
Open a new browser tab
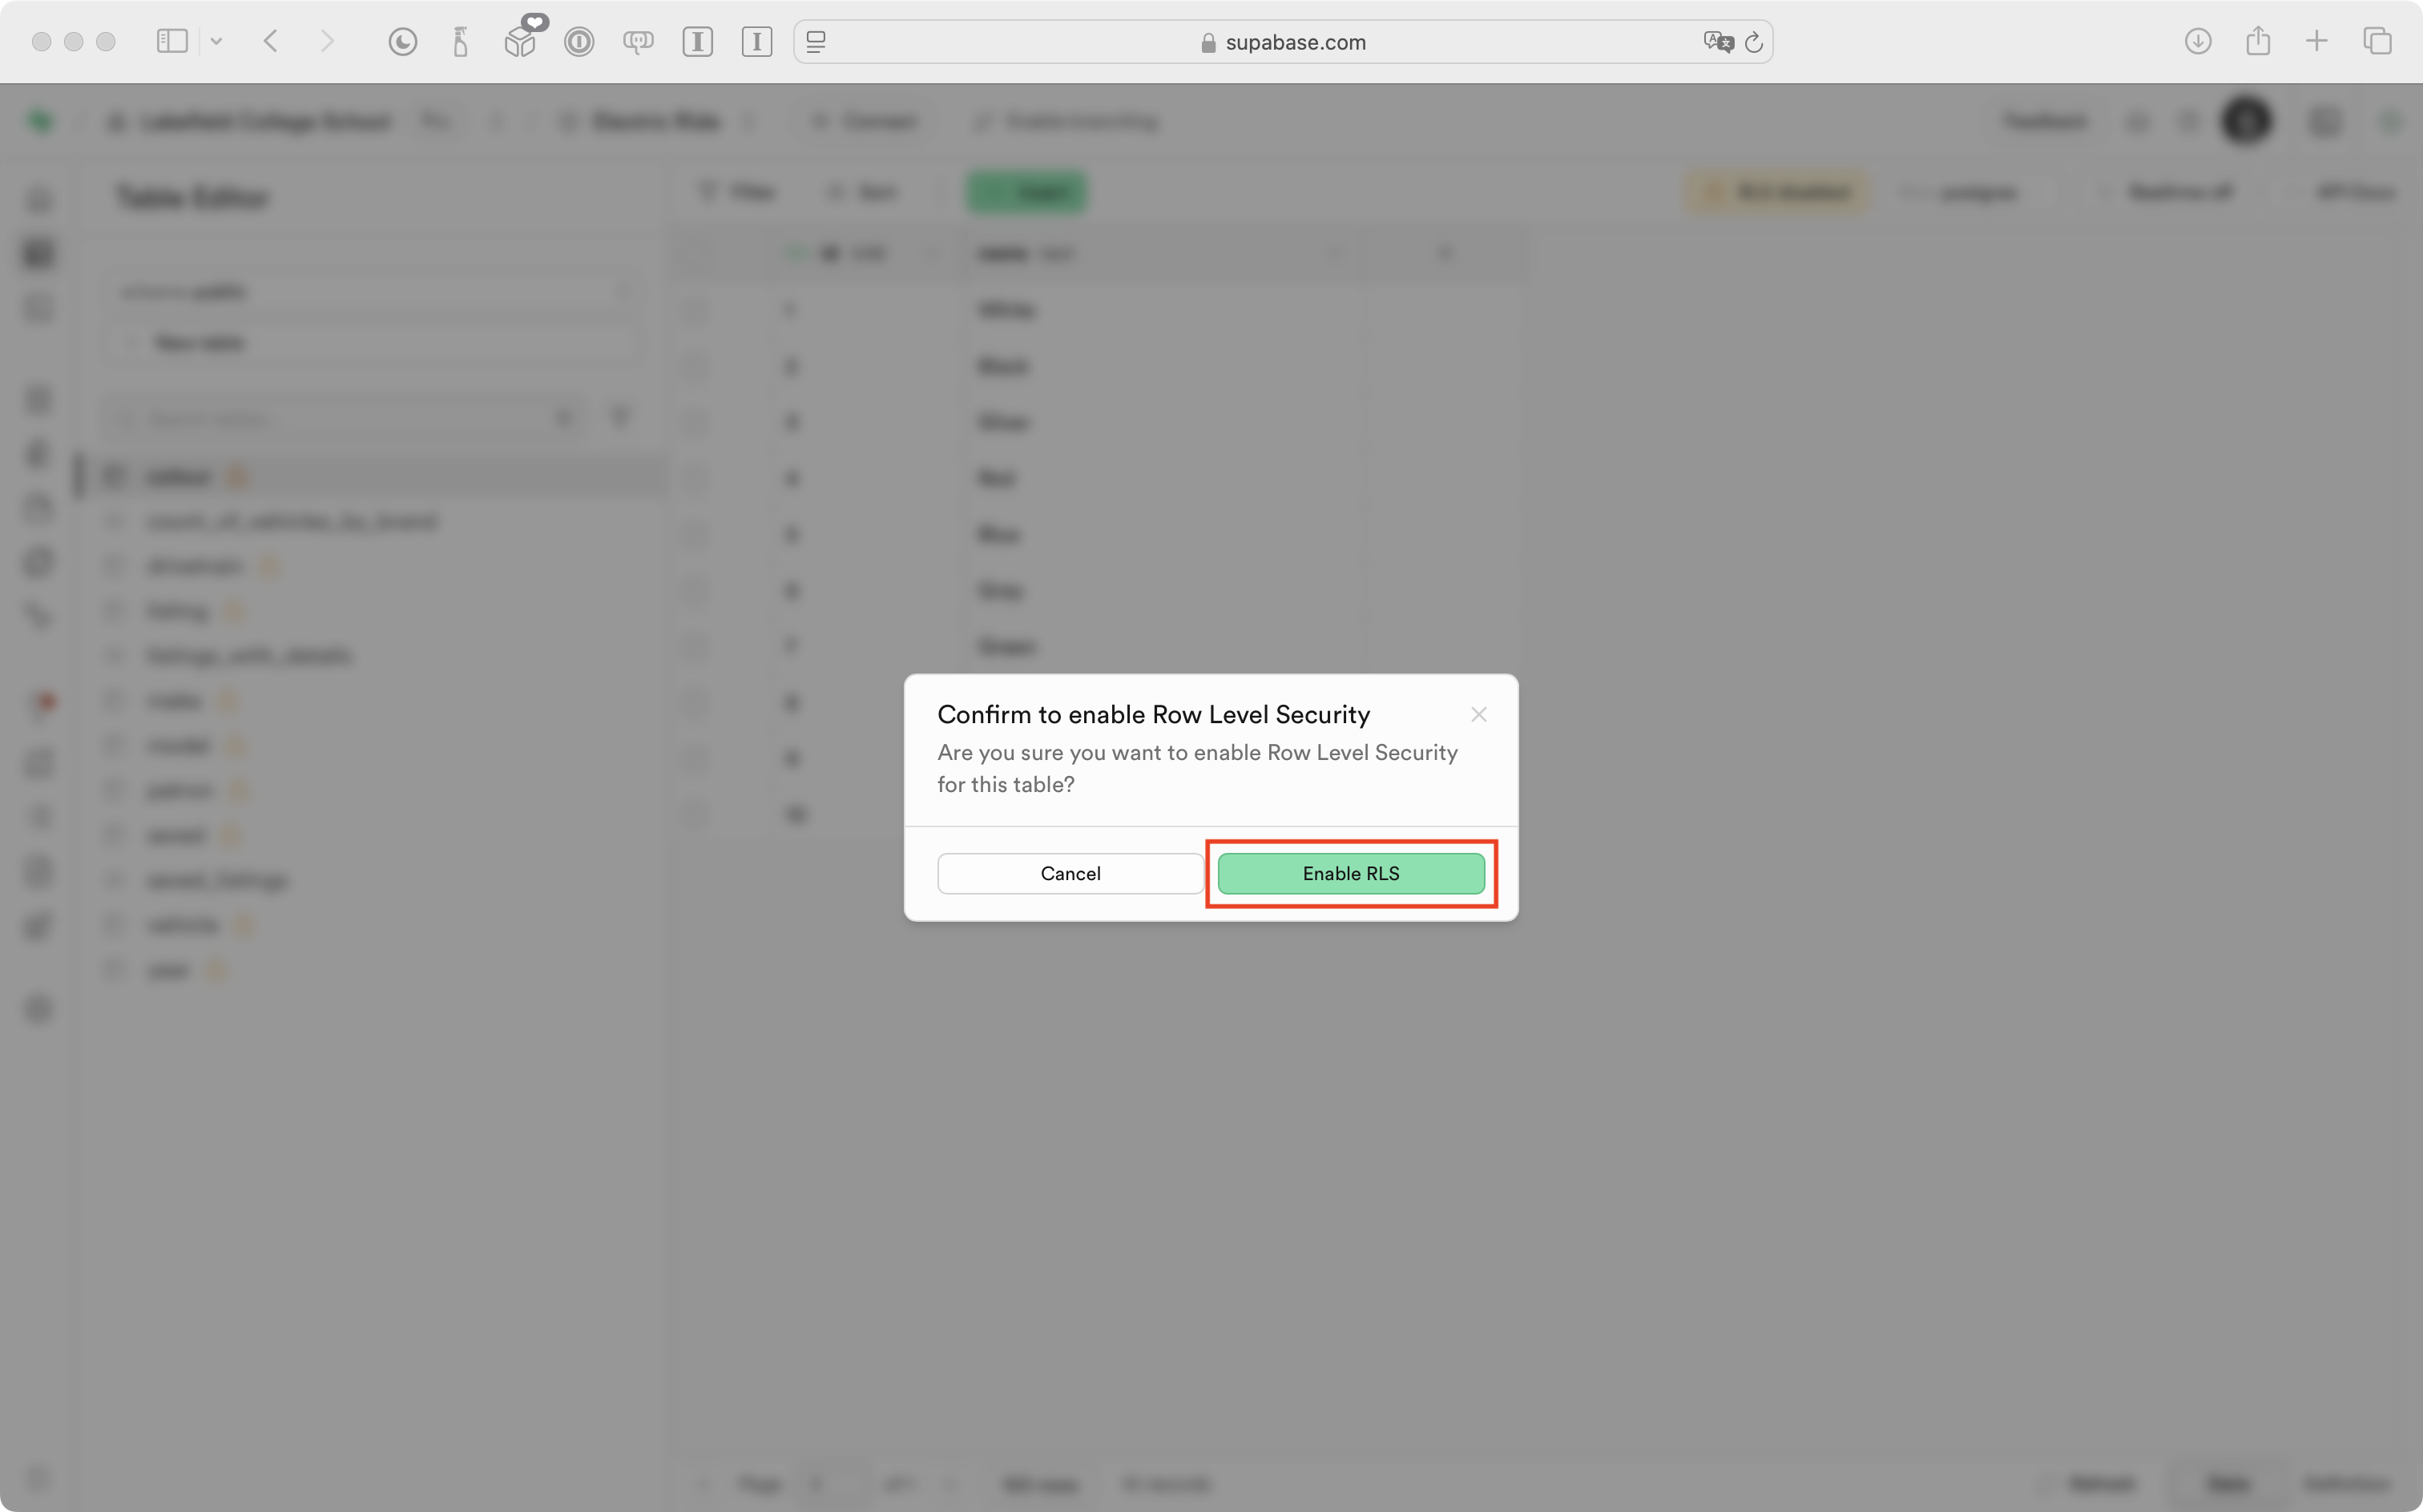coord(2316,41)
